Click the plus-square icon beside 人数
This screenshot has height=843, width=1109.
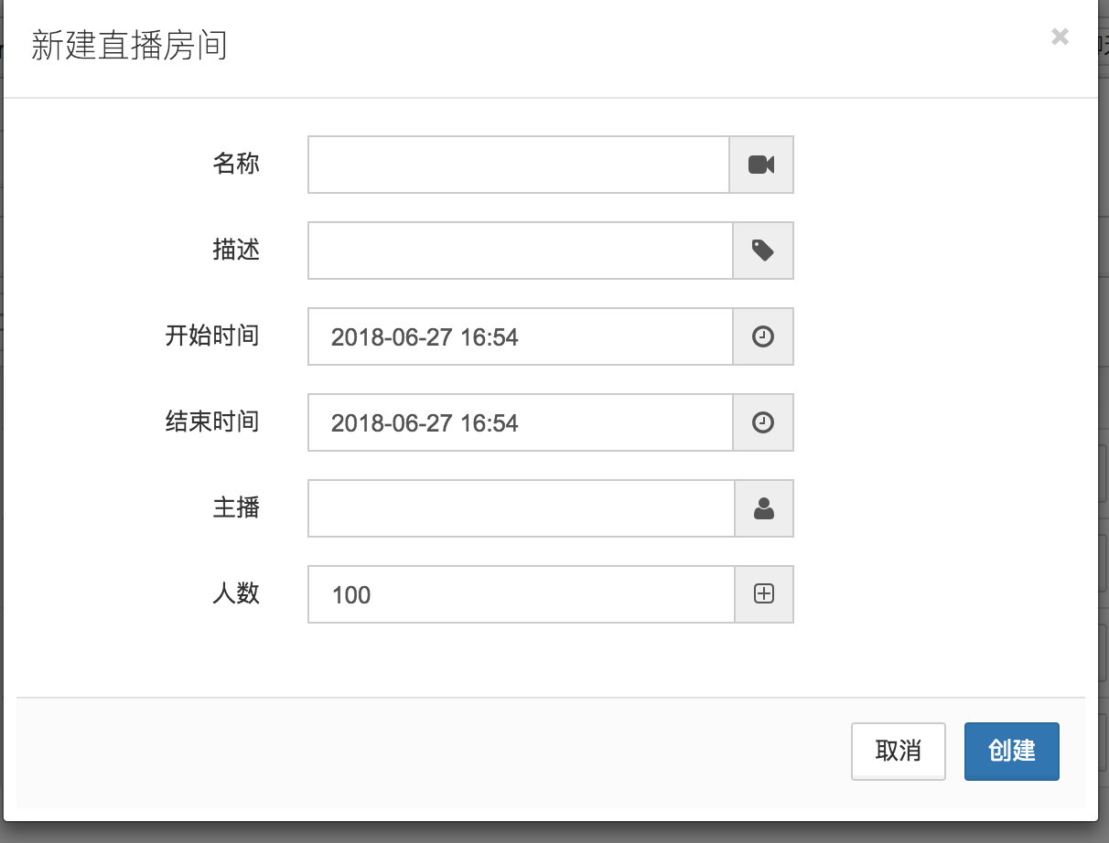coord(764,594)
